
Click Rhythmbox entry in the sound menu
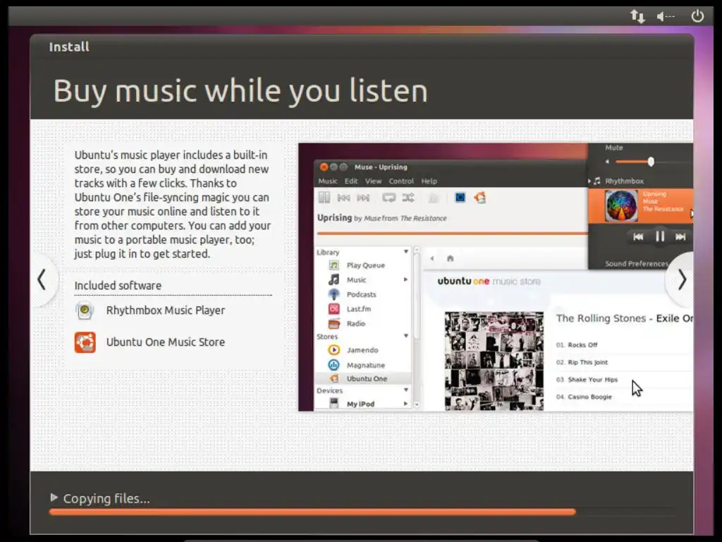[624, 181]
